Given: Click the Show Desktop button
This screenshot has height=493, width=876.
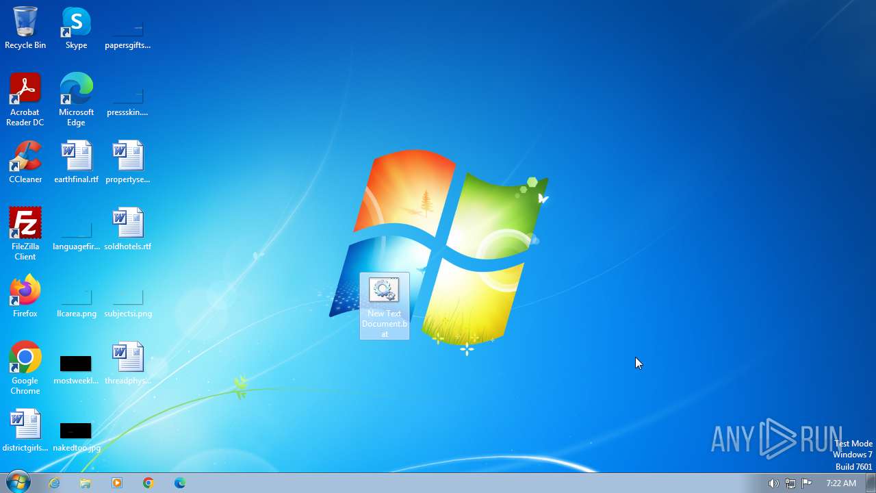Looking at the screenshot, I should click(871, 483).
